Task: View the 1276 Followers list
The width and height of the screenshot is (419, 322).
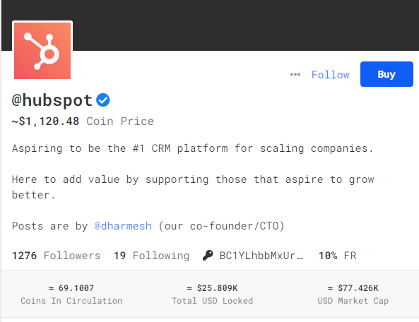Action: [x=56, y=256]
